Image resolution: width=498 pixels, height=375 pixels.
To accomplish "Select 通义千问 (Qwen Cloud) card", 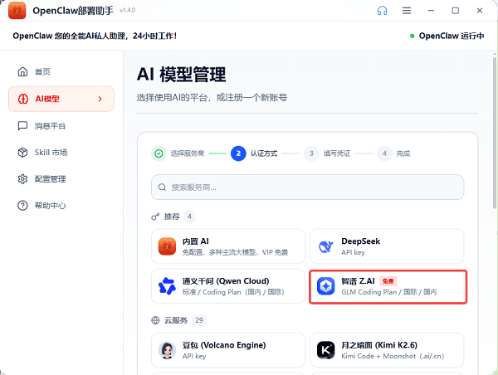I will [x=228, y=286].
